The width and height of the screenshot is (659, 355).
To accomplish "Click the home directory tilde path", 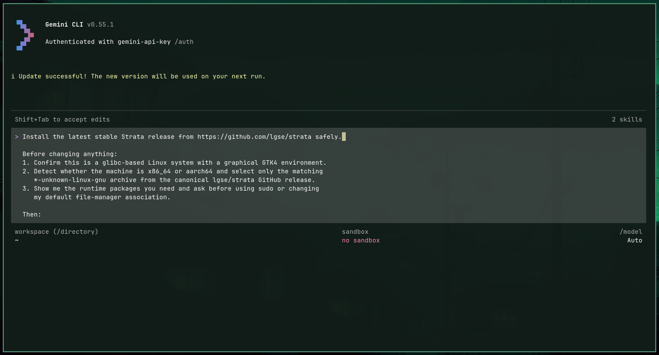I will tap(17, 240).
